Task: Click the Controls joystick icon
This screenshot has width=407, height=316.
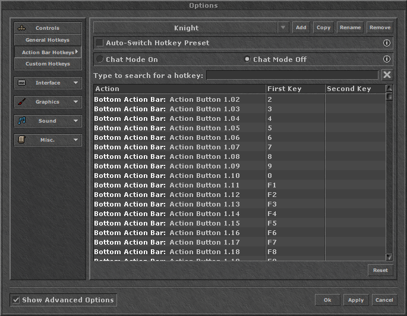Action: click(x=21, y=28)
